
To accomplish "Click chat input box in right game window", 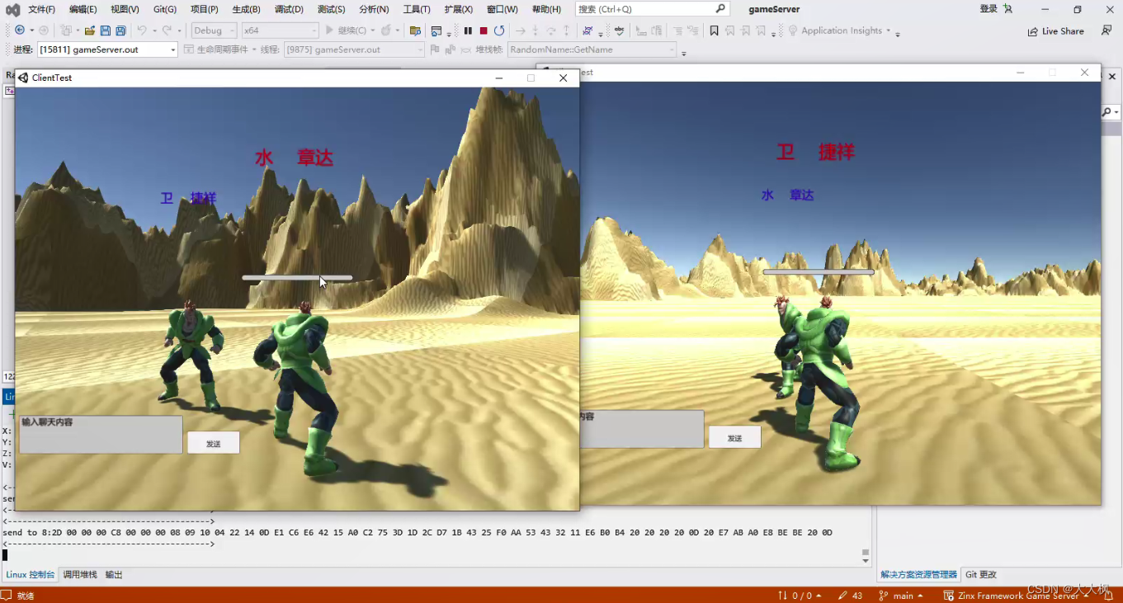I will [642, 429].
